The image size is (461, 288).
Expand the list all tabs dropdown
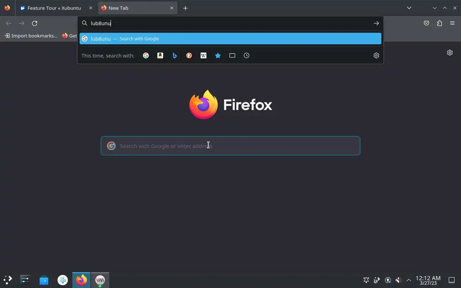[409, 8]
